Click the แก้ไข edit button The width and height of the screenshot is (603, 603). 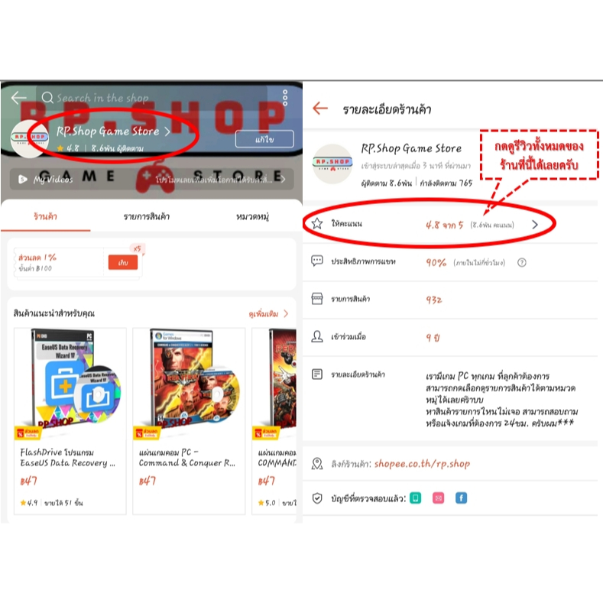264,139
